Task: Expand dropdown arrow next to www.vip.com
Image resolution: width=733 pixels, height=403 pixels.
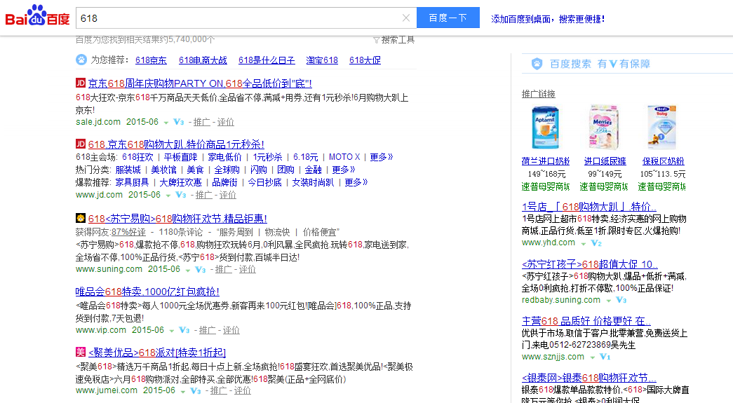Action: [172, 331]
